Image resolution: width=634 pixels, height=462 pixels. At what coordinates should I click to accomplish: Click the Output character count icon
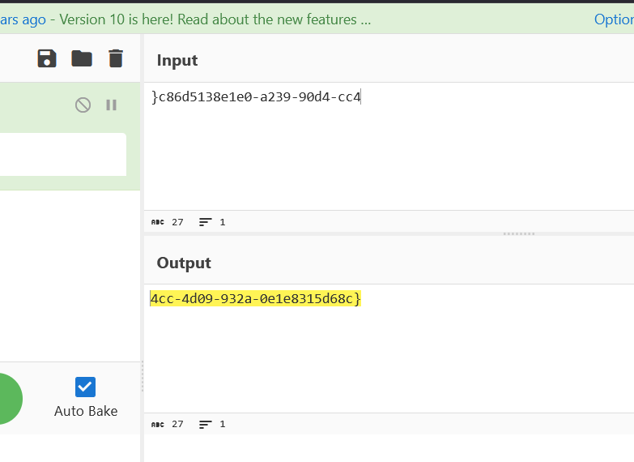coord(158,425)
